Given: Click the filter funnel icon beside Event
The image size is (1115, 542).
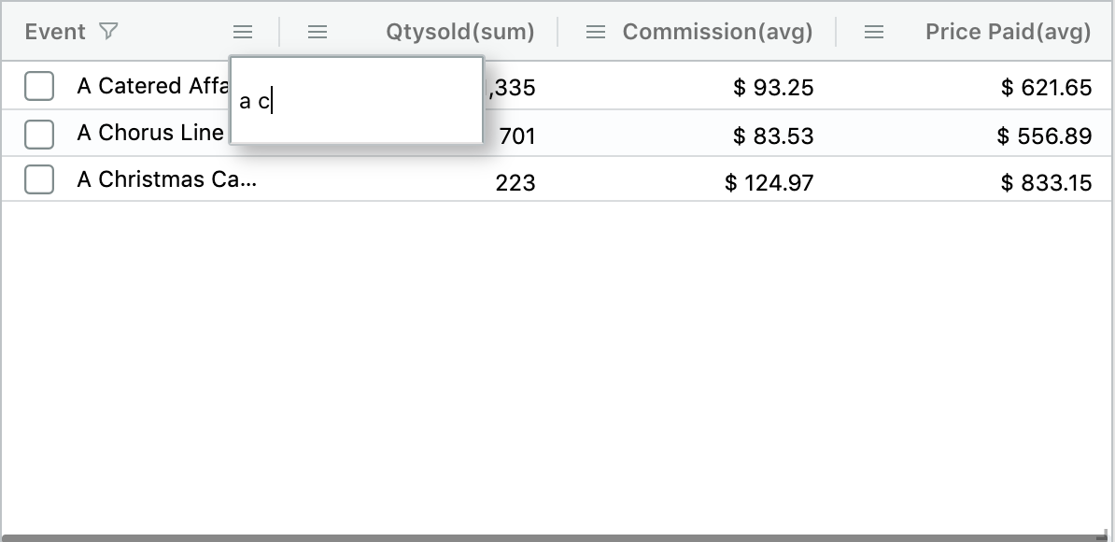Looking at the screenshot, I should point(108,32).
